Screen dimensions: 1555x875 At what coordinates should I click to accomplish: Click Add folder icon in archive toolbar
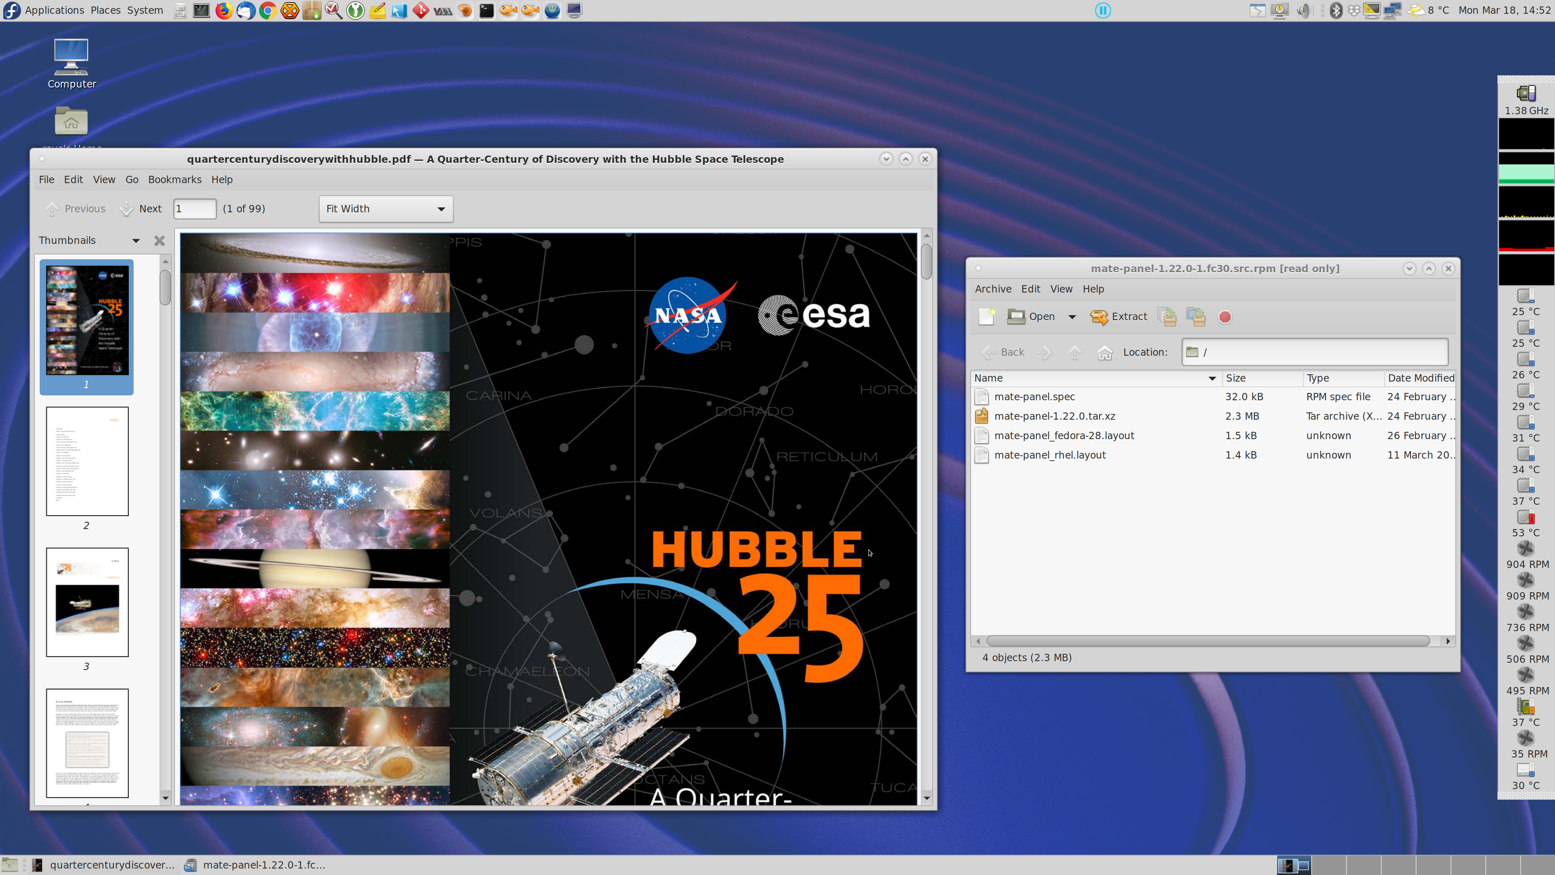coord(1196,316)
